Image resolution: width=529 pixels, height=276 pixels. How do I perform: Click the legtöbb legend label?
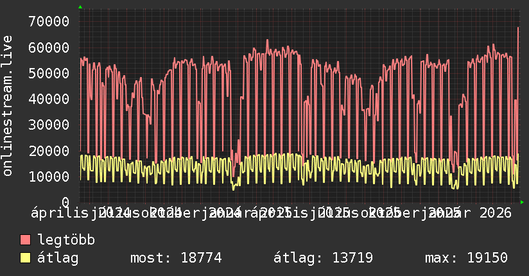pyautogui.click(x=66, y=240)
